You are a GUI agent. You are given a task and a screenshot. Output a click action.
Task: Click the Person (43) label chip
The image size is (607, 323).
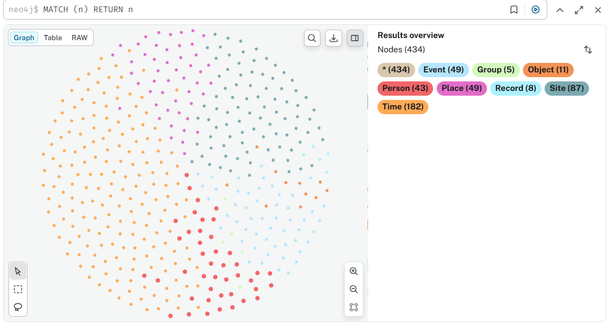point(405,88)
